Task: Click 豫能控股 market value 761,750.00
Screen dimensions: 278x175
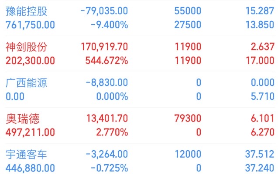Action: [x=30, y=25]
